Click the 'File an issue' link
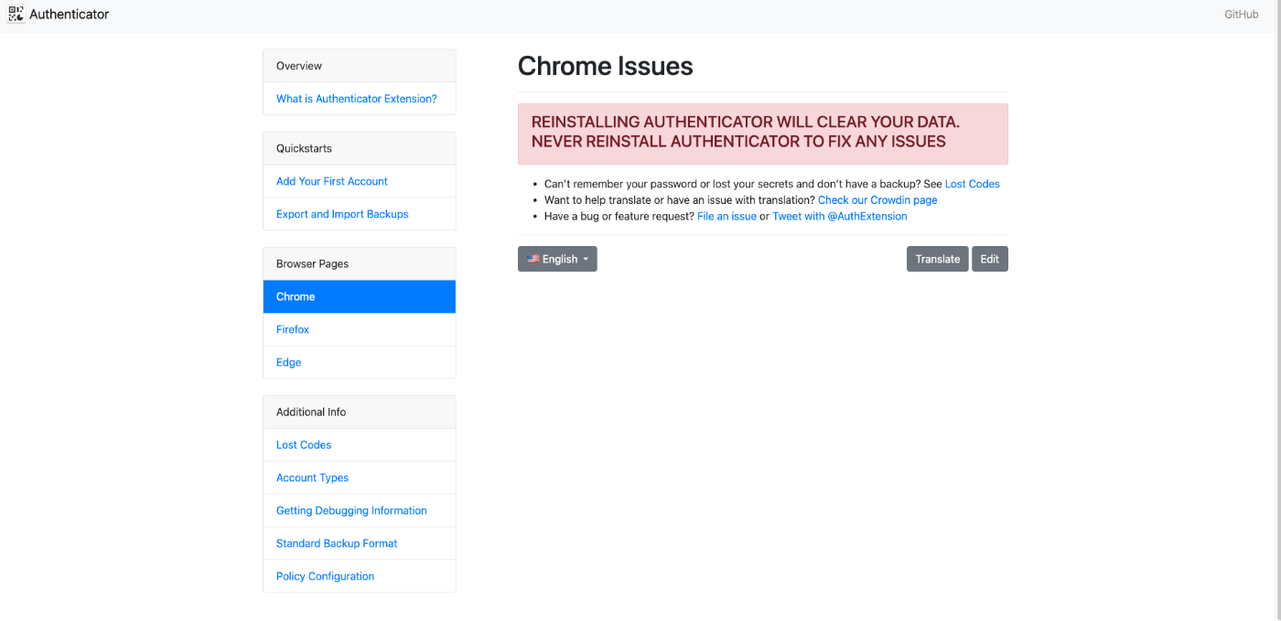Screen dimensions: 1281x621 click(727, 217)
